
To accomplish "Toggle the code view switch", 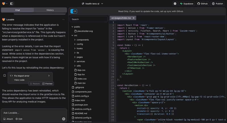I will (x=74, y=11).
